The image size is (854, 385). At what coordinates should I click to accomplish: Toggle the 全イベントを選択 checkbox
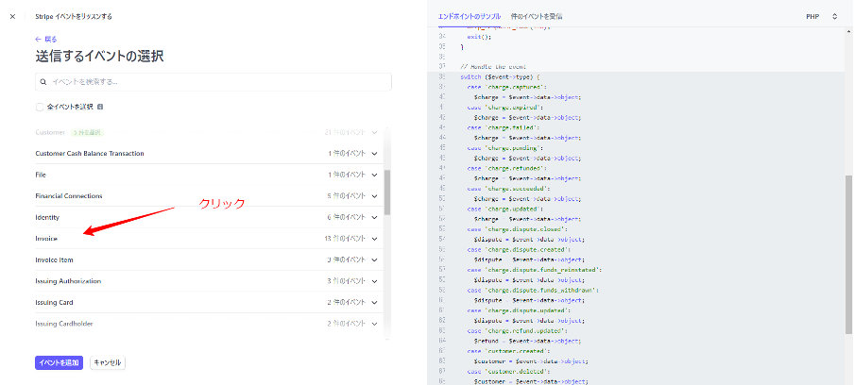pos(40,107)
